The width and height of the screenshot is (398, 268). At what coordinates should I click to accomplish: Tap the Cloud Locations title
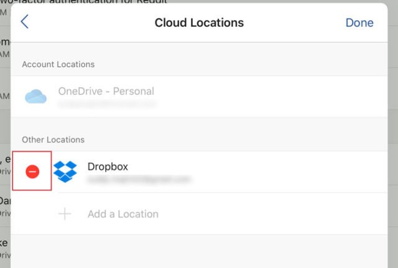pos(199,23)
